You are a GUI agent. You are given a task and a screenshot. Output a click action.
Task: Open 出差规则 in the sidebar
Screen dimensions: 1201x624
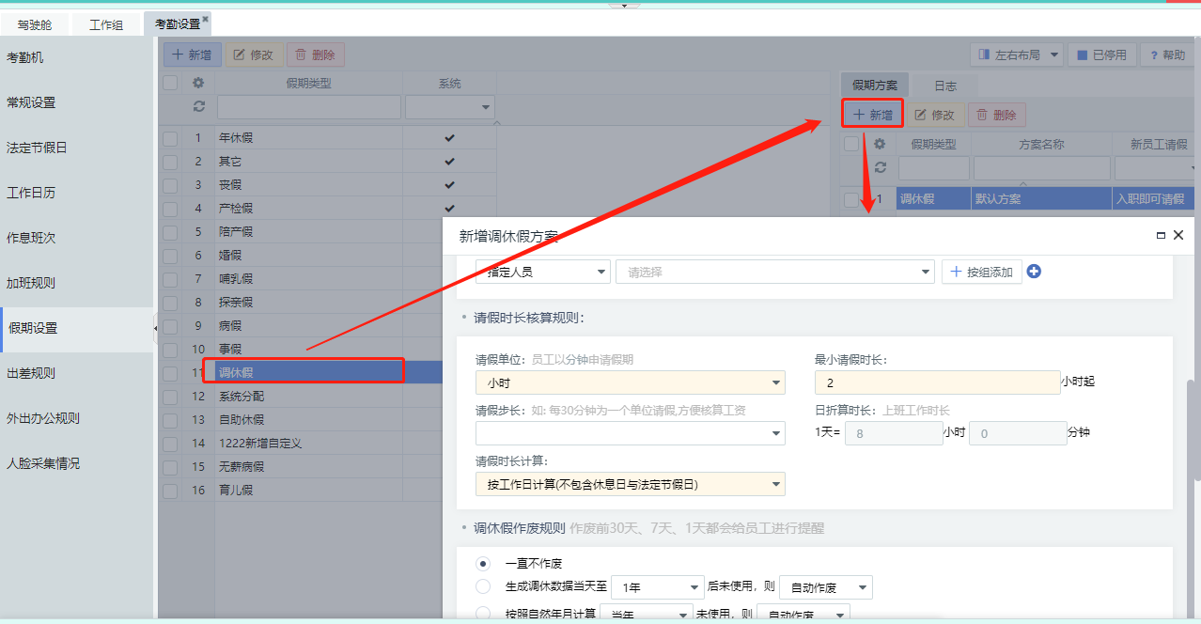[x=76, y=373]
